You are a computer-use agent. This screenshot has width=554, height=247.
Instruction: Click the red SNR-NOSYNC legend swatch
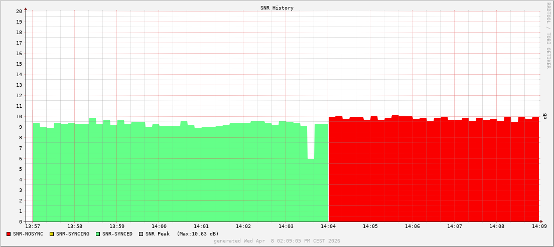click(x=9, y=234)
